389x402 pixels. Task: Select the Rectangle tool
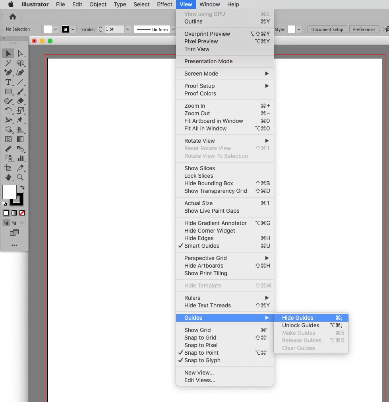pos(8,91)
